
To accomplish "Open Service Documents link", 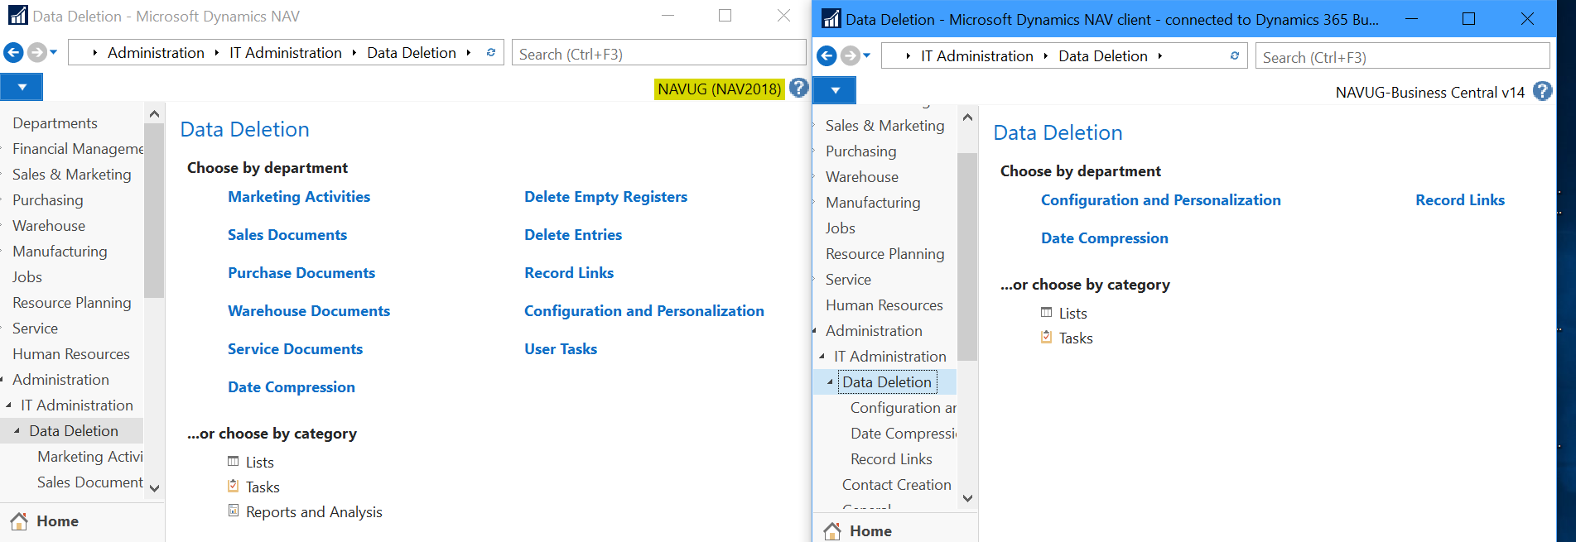I will [x=295, y=349].
